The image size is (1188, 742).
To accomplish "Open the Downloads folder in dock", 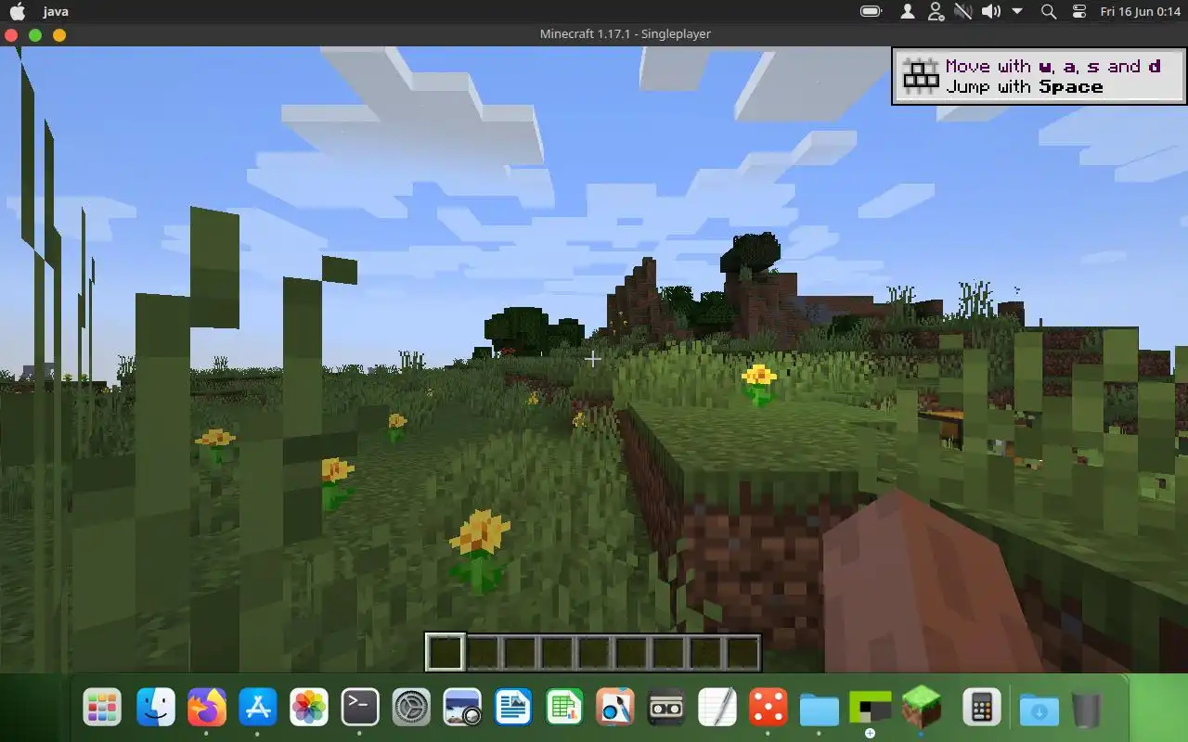I will click(x=1039, y=709).
